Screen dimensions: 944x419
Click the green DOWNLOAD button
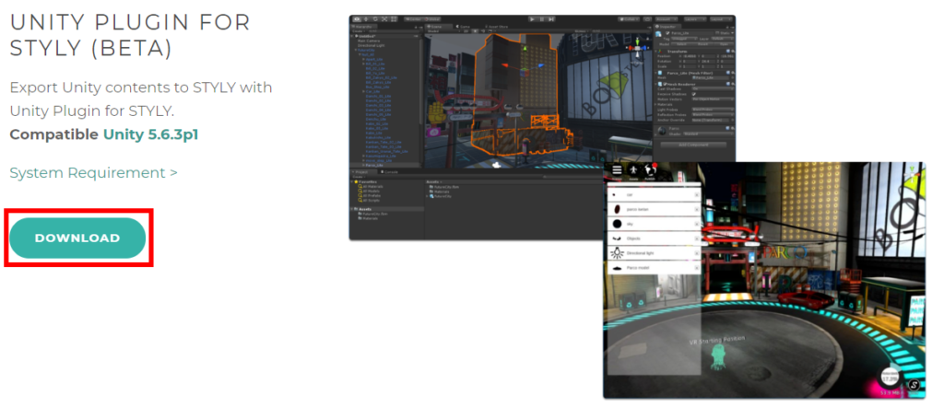[77, 239]
